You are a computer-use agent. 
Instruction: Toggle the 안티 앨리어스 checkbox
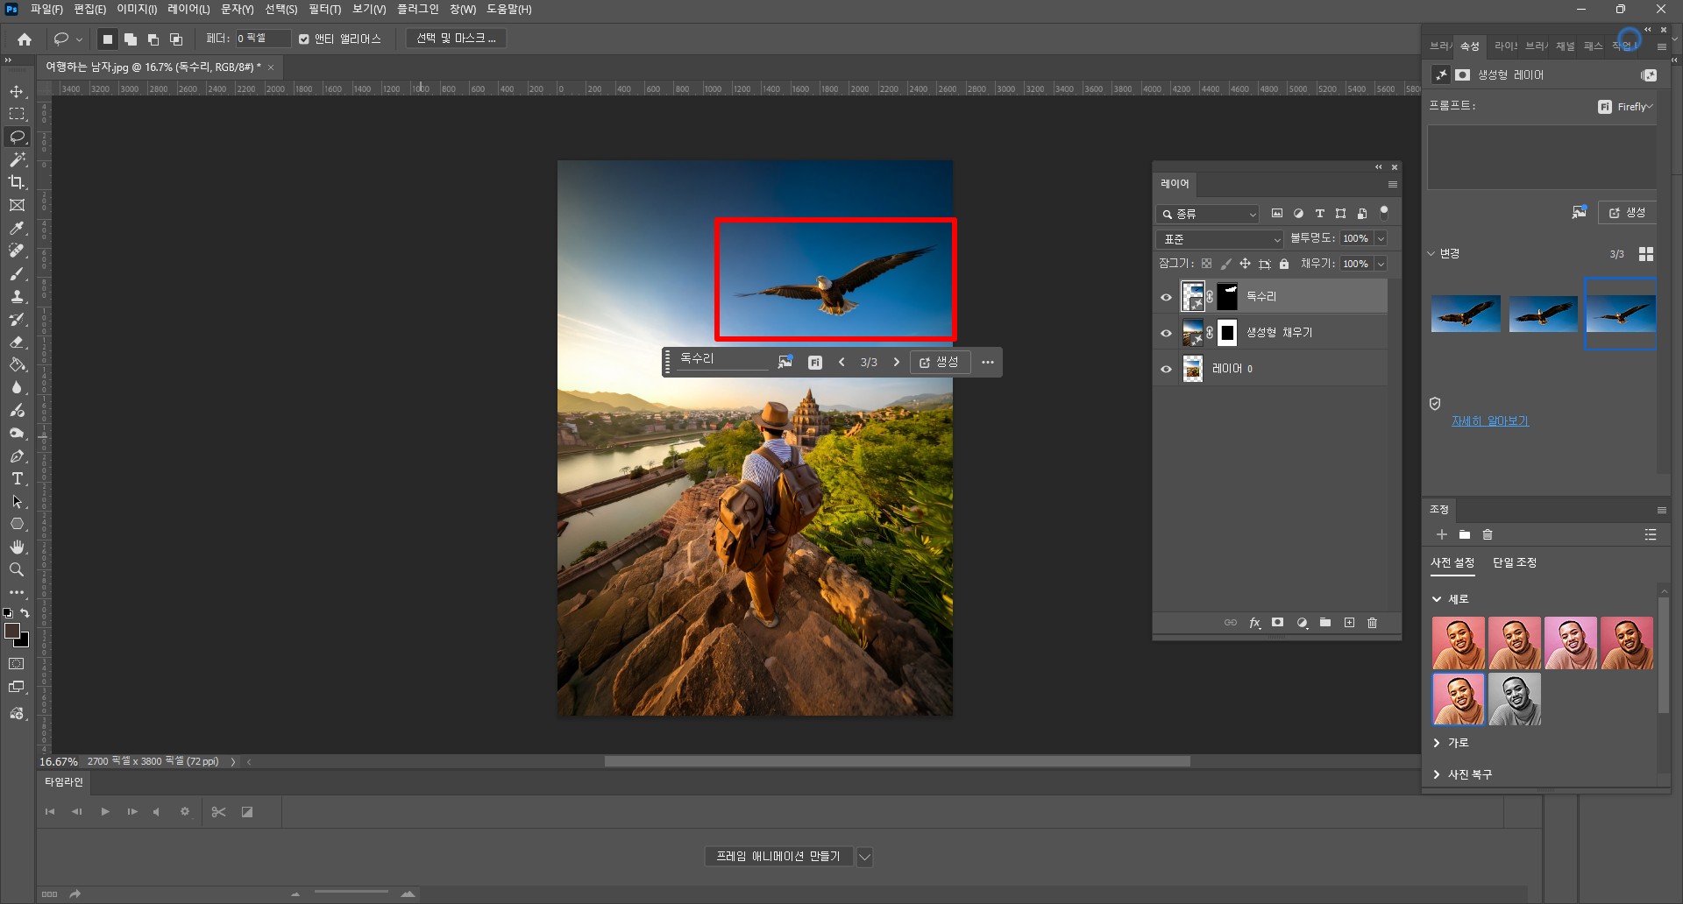304,39
